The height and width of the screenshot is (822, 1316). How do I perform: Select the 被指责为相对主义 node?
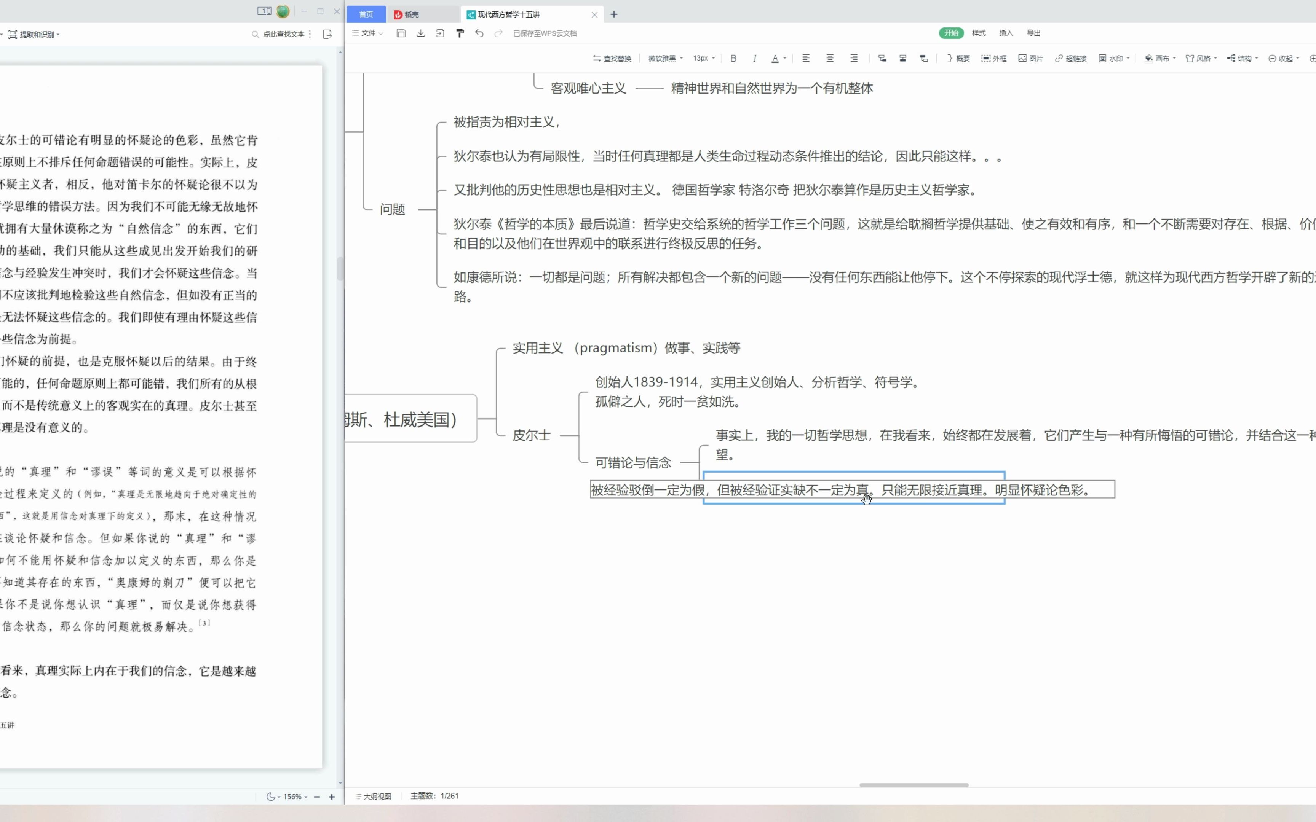506,122
